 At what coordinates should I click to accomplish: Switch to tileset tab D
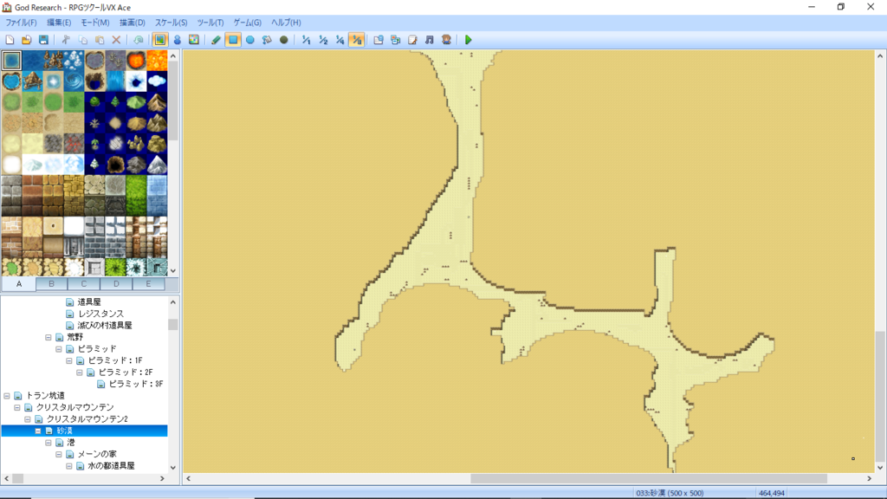tap(116, 284)
